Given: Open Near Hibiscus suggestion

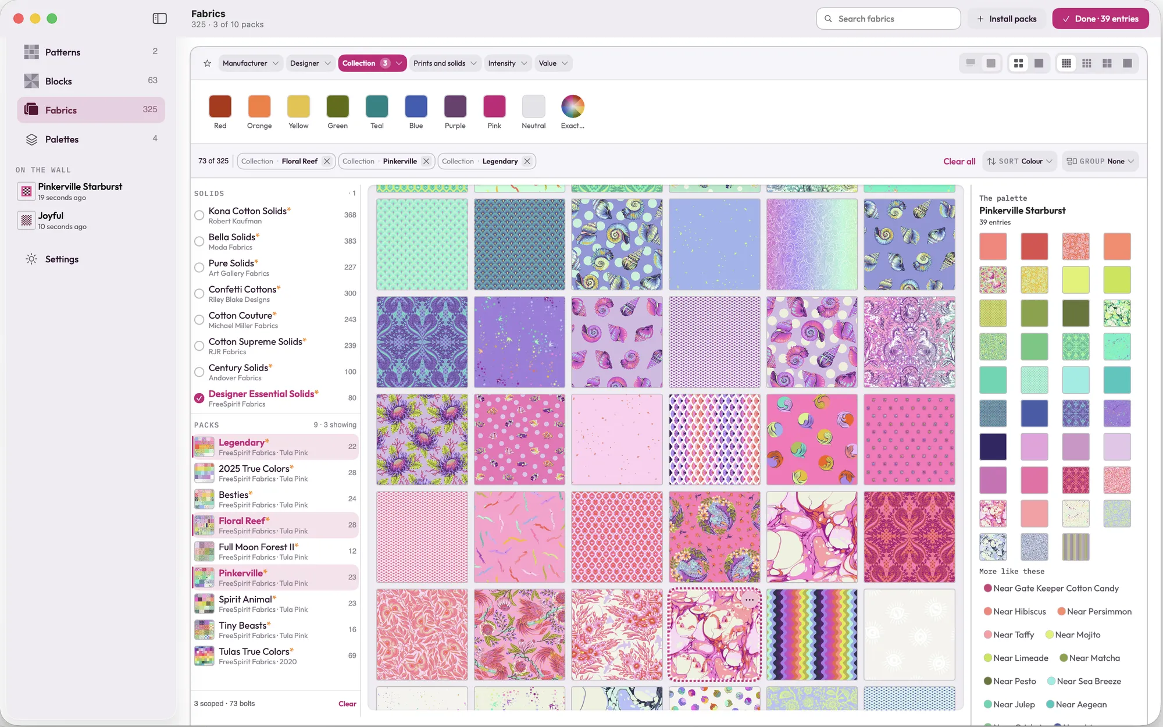Looking at the screenshot, I should 1015,611.
